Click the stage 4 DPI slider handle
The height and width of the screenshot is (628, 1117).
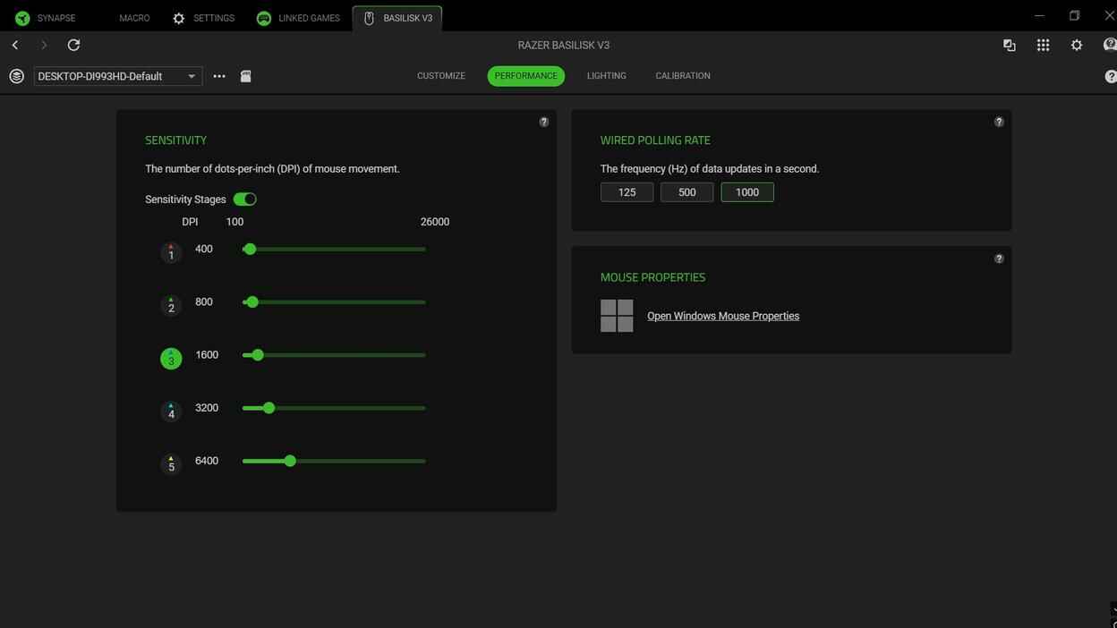click(x=269, y=408)
